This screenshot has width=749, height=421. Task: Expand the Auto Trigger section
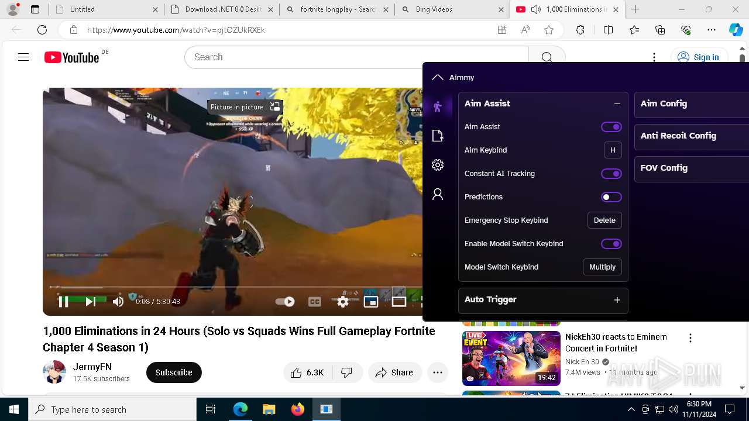(x=617, y=300)
